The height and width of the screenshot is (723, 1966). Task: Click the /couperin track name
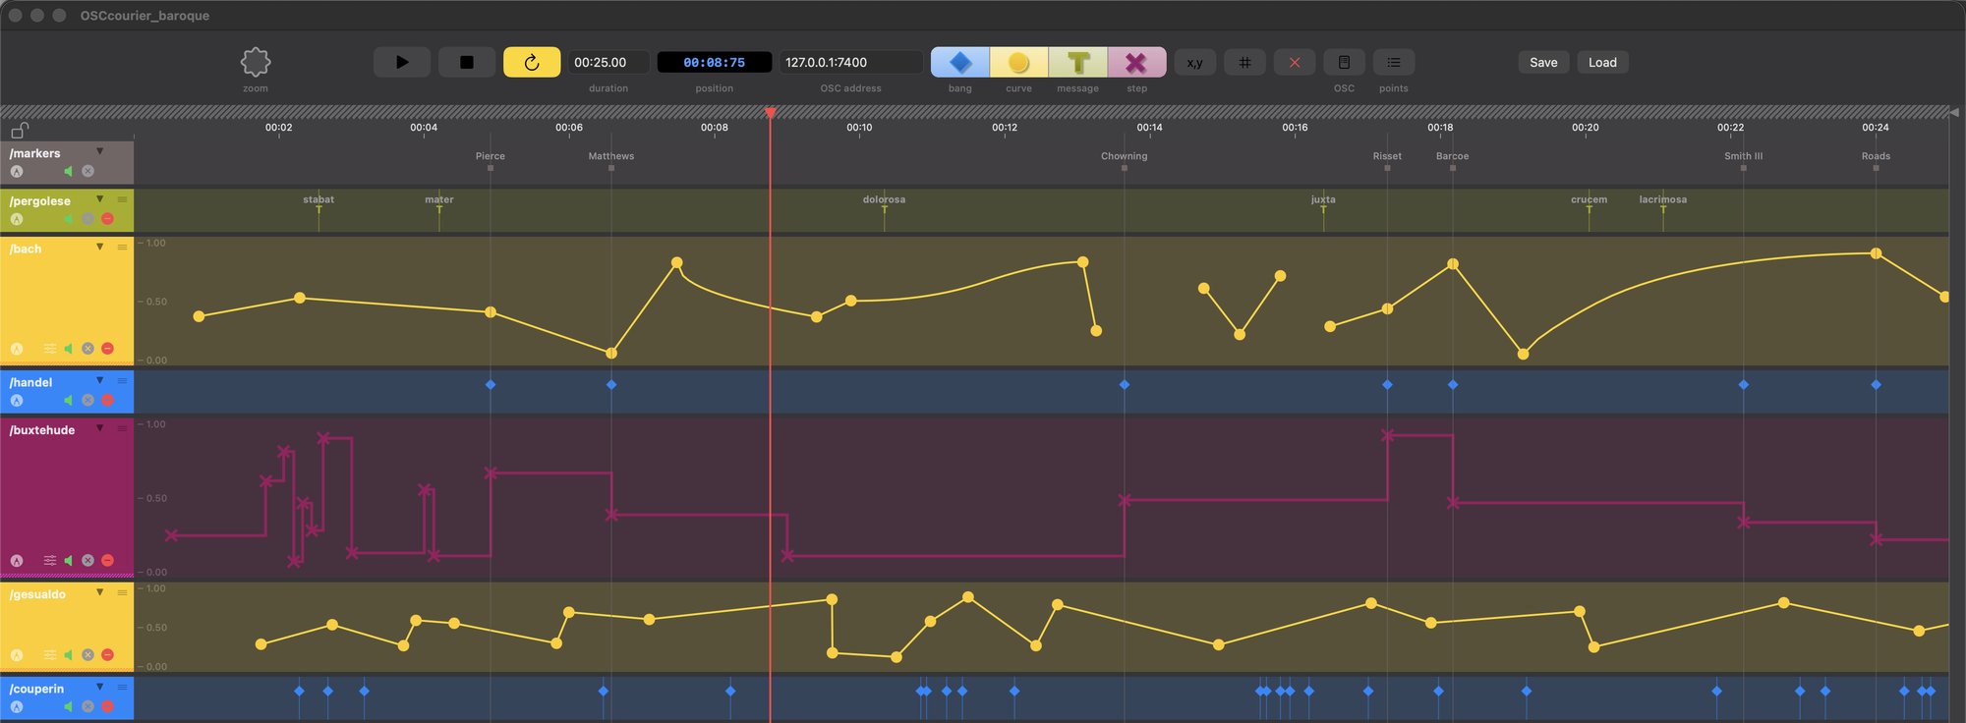[36, 689]
